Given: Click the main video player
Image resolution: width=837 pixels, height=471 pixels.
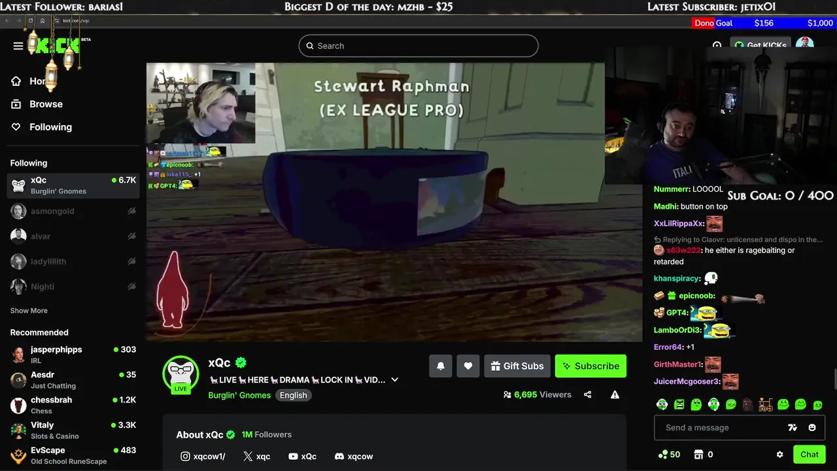Looking at the screenshot, I should tap(394, 202).
